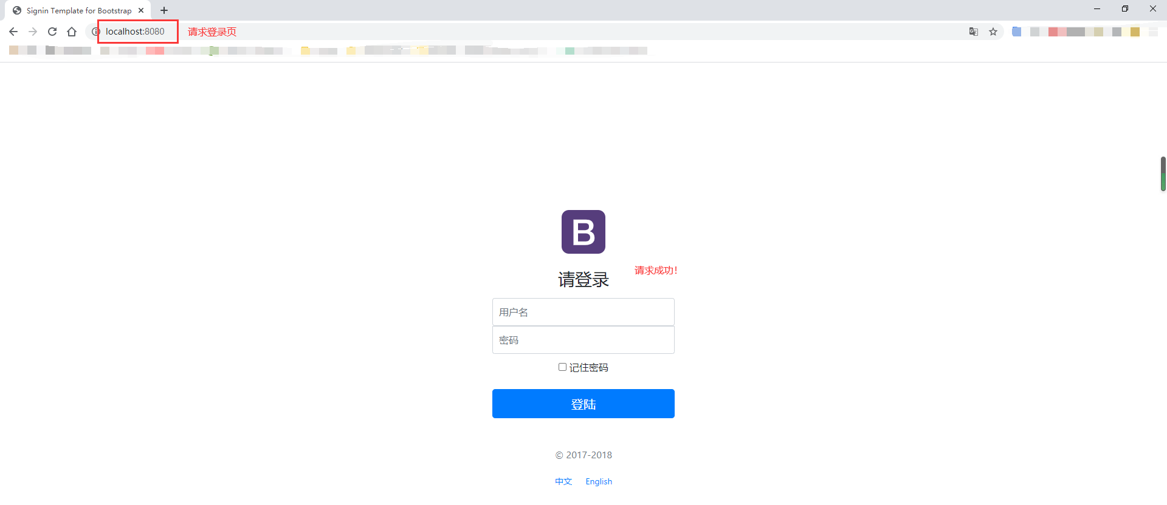This screenshot has width=1167, height=505.
Task: Check the 记住密码 remember-password checkbox
Action: click(x=562, y=367)
